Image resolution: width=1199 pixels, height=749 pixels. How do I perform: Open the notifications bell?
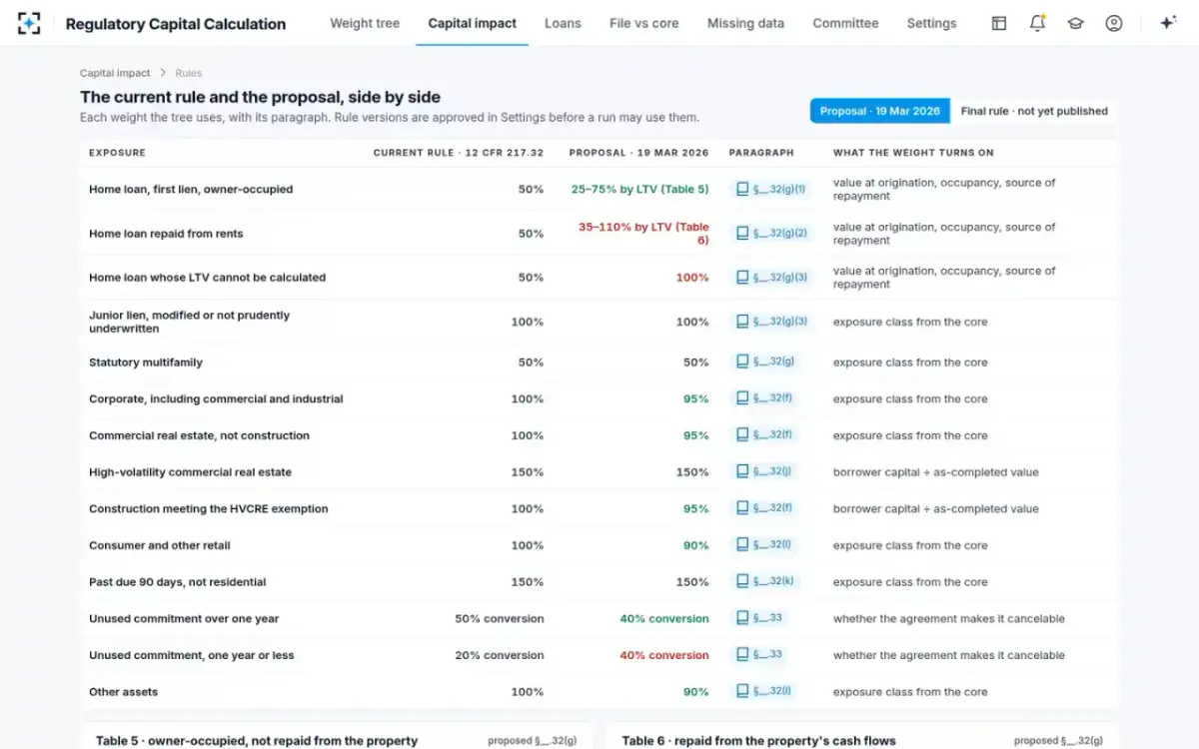pyautogui.click(x=1037, y=23)
